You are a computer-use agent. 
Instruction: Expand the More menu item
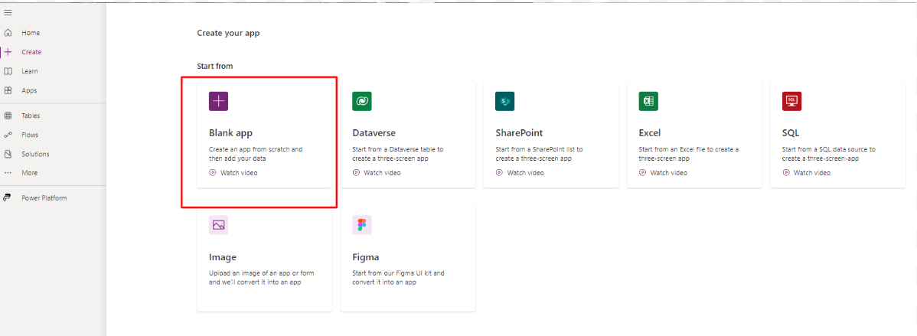(x=29, y=173)
